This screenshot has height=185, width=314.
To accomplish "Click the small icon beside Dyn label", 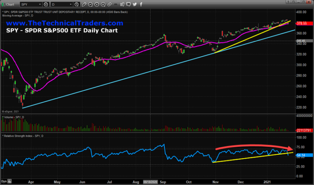I will [x=9, y=182].
